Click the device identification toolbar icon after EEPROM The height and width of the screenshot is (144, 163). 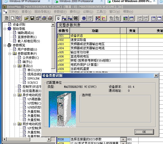click(x=76, y=18)
